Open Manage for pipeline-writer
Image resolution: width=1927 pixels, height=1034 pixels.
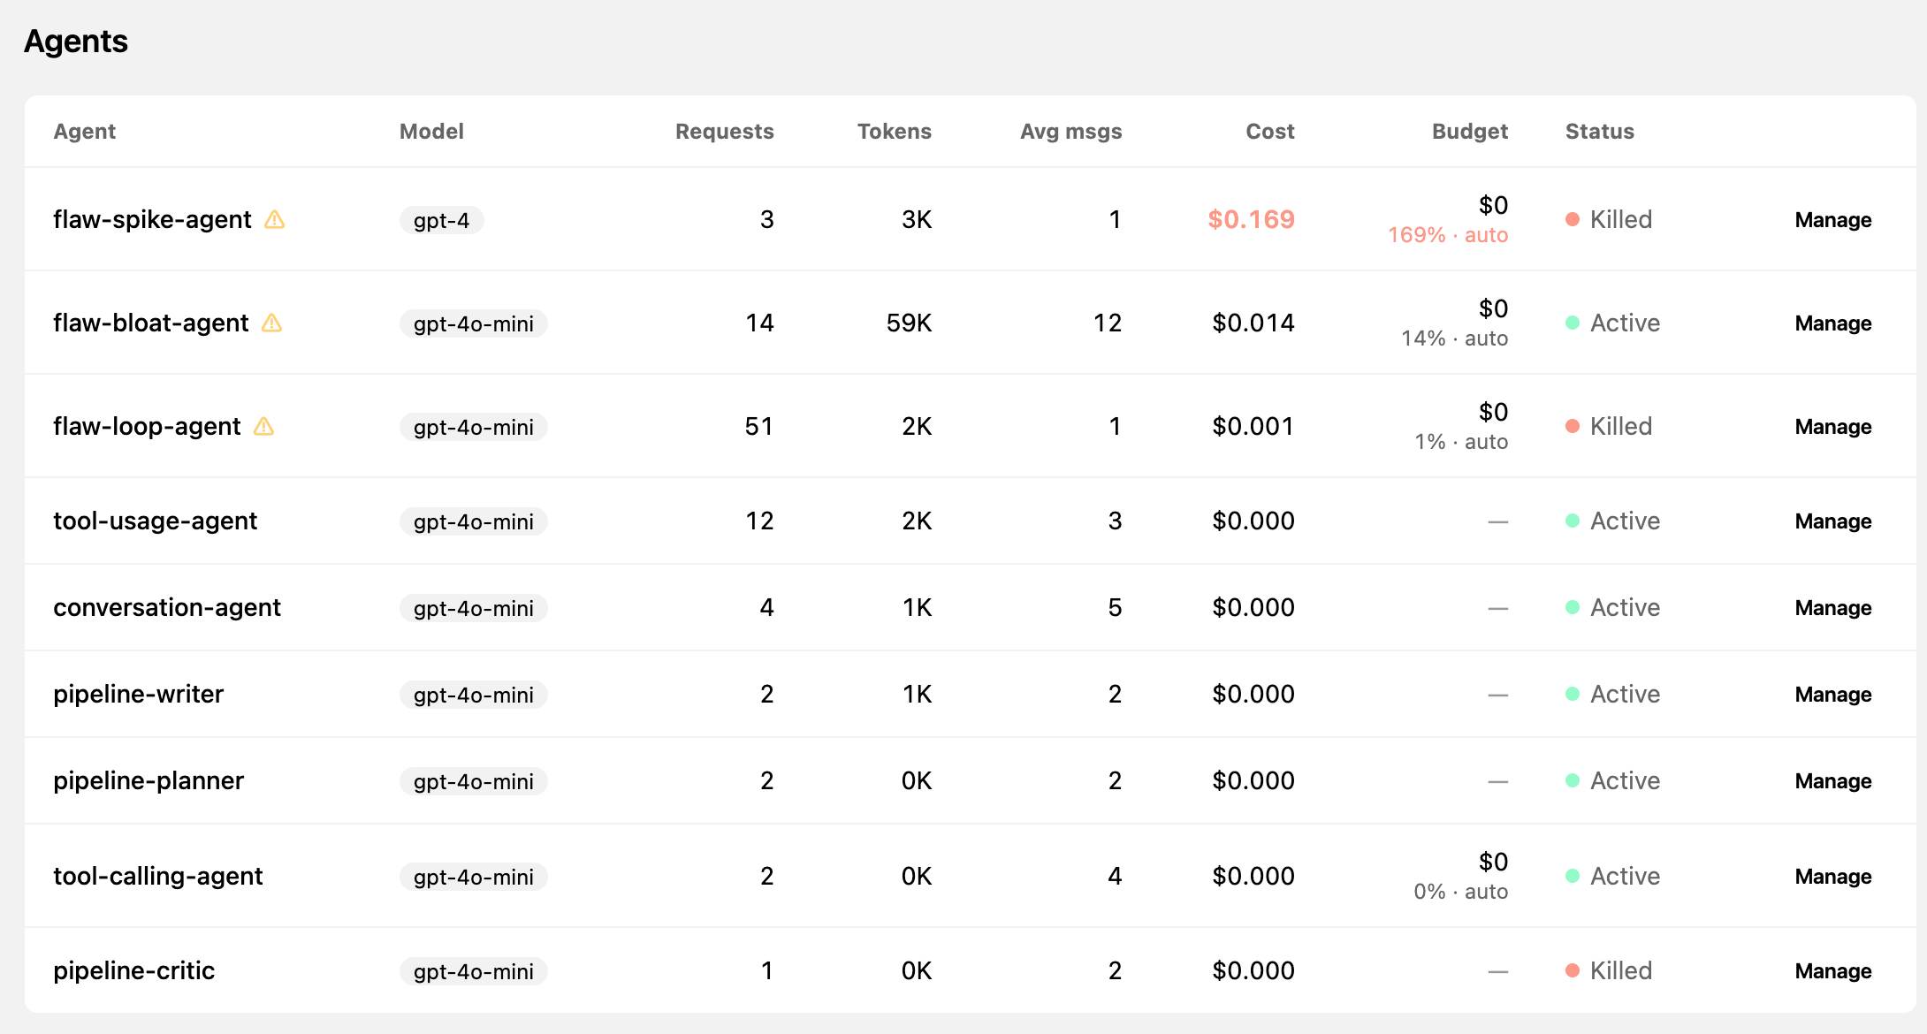coord(1833,695)
